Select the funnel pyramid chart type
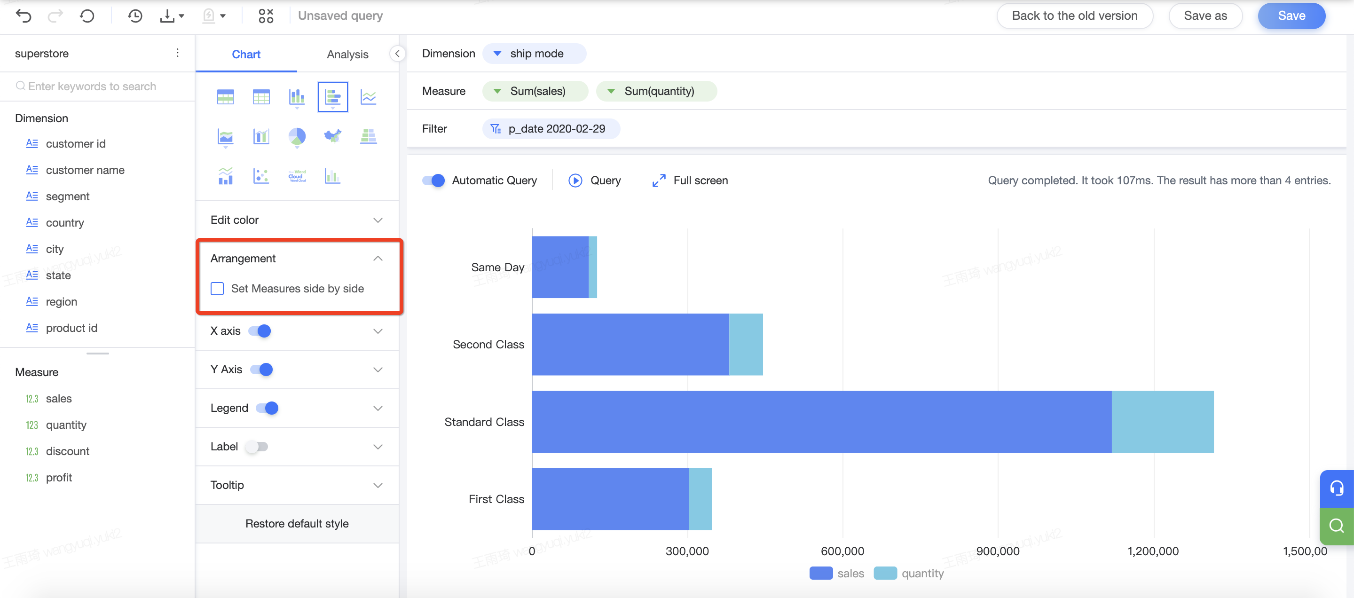 pos(369,137)
